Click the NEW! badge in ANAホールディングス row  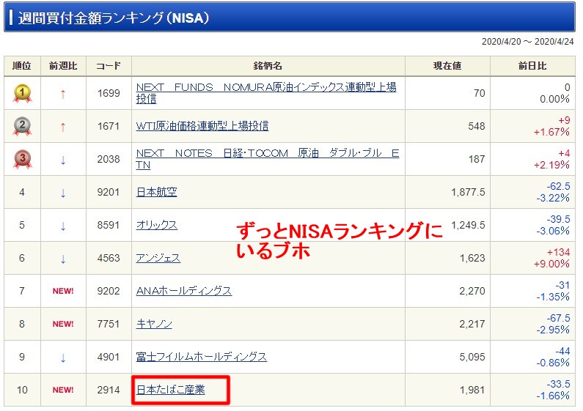(x=63, y=291)
